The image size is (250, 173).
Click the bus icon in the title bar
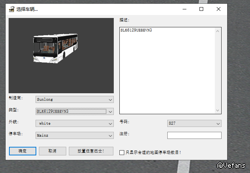(x=12, y=9)
